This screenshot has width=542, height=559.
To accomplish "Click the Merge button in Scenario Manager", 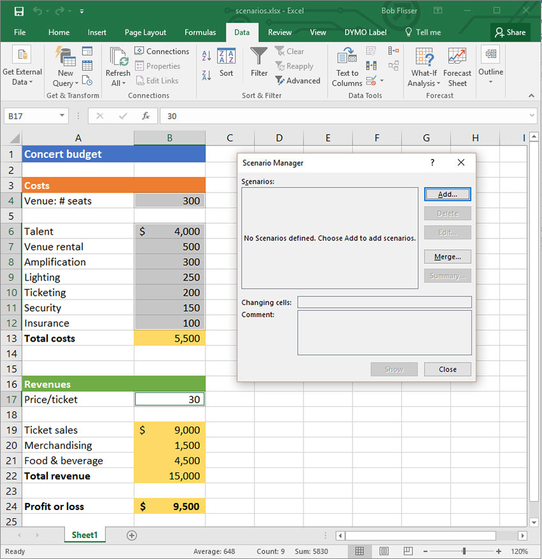I will 448,257.
